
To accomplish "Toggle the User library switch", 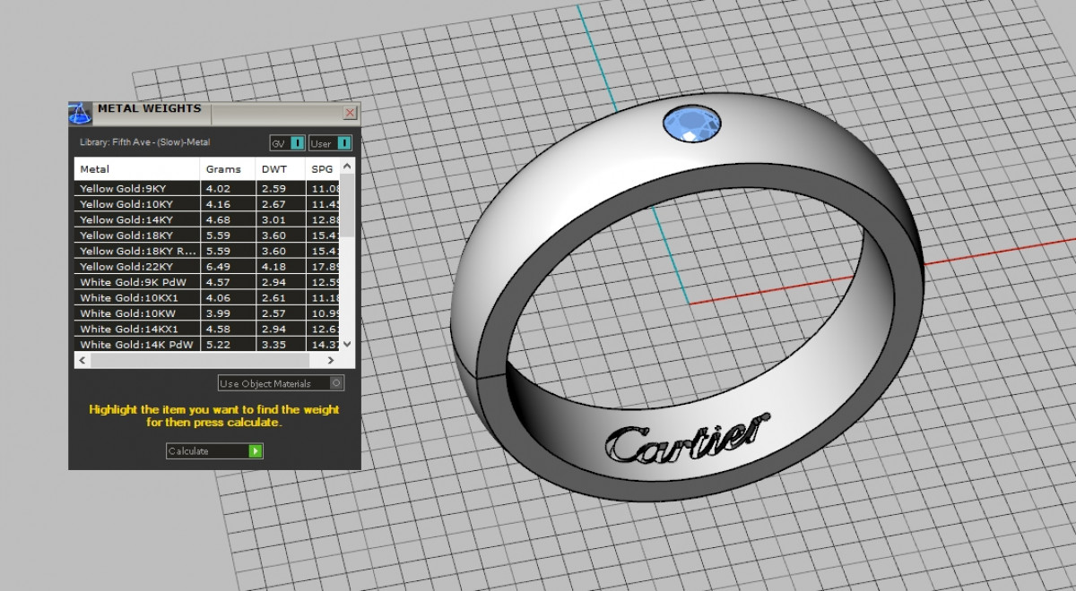I will coord(344,143).
